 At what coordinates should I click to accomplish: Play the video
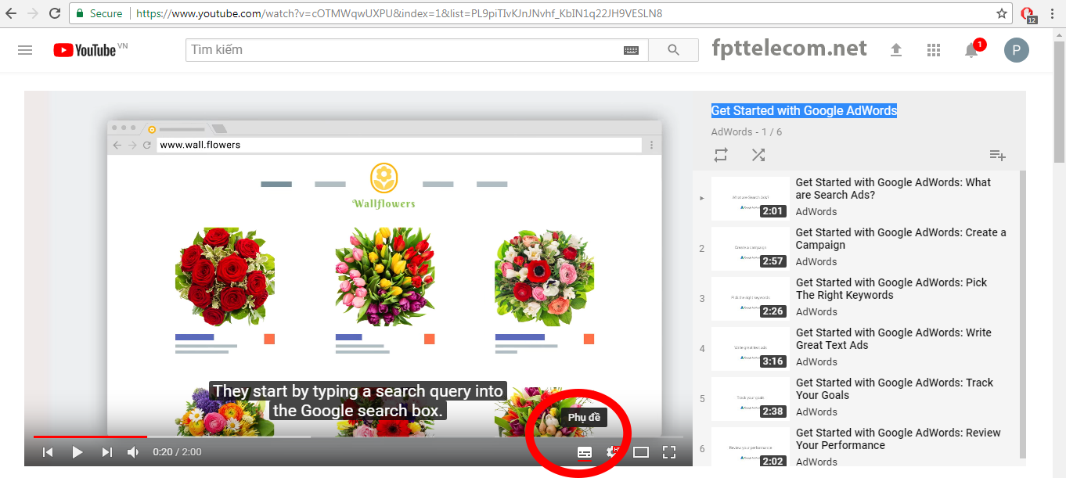77,452
